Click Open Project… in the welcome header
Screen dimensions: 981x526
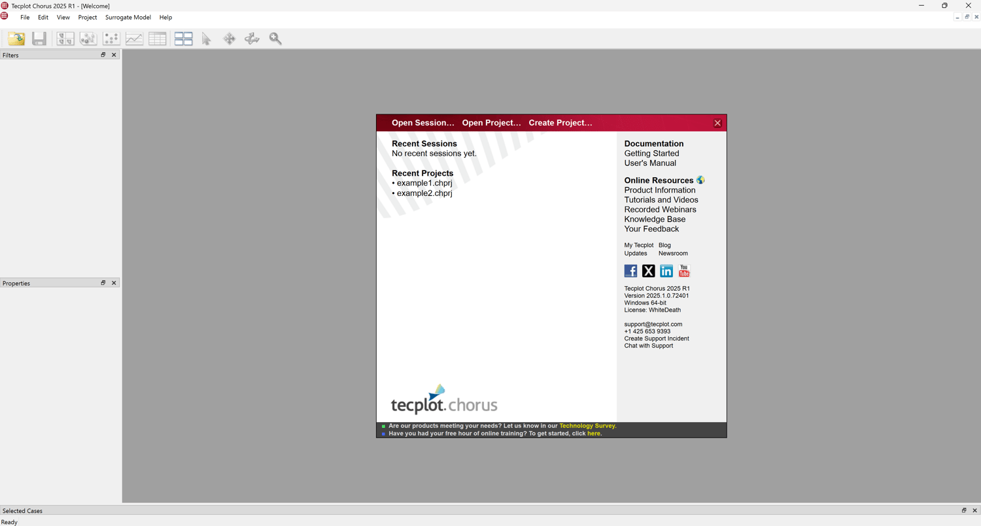coord(492,123)
